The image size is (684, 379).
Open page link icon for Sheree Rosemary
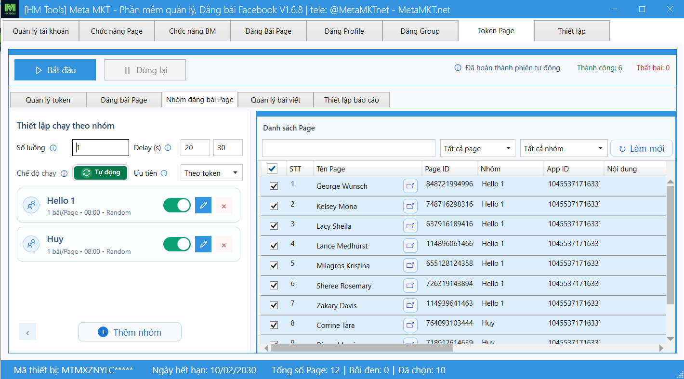(410, 286)
